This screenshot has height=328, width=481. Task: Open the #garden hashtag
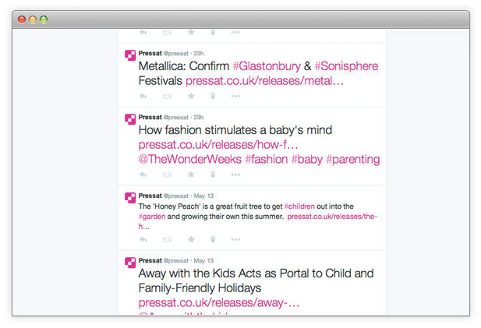tap(152, 217)
